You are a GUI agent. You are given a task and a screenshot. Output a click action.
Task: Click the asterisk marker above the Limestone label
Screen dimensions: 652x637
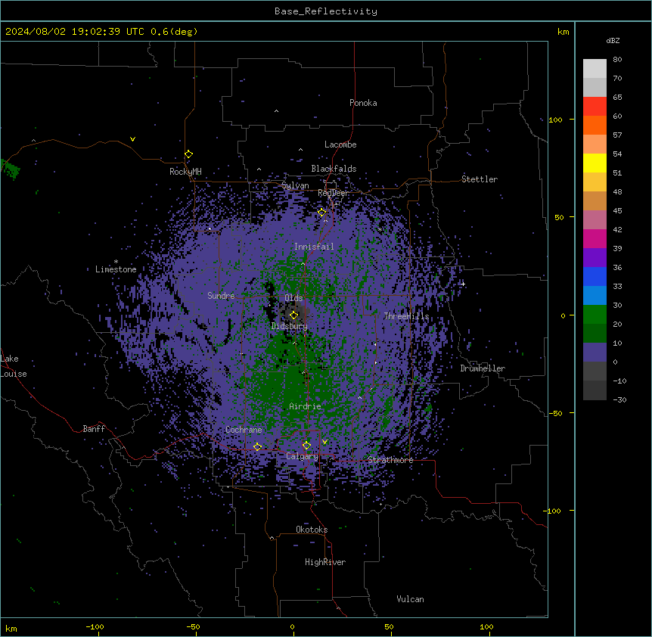116,262
